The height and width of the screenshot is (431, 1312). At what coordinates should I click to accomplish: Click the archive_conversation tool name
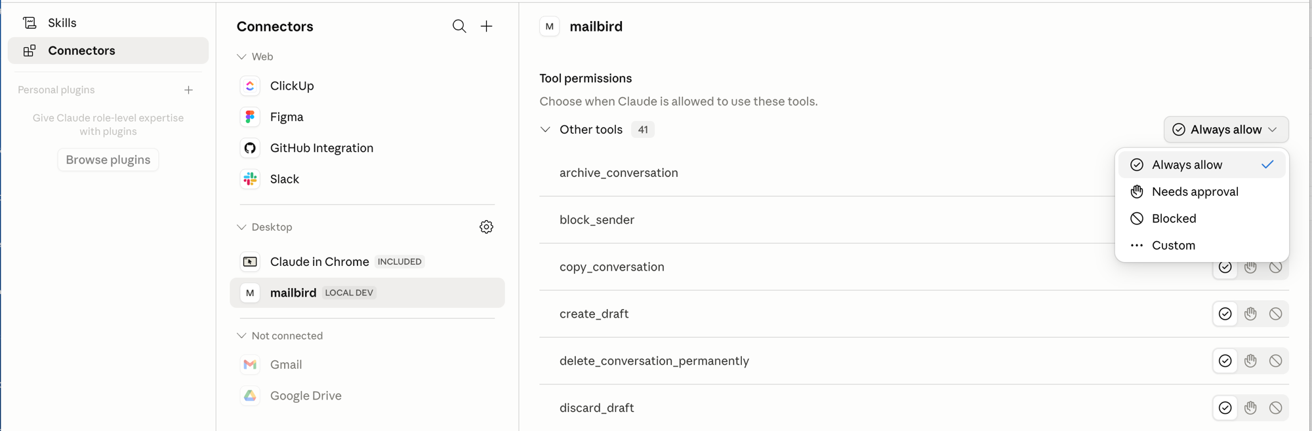(x=619, y=173)
